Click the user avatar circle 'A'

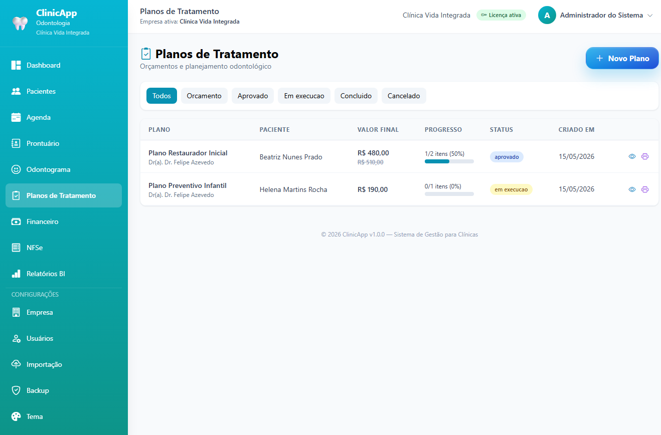[x=547, y=15]
